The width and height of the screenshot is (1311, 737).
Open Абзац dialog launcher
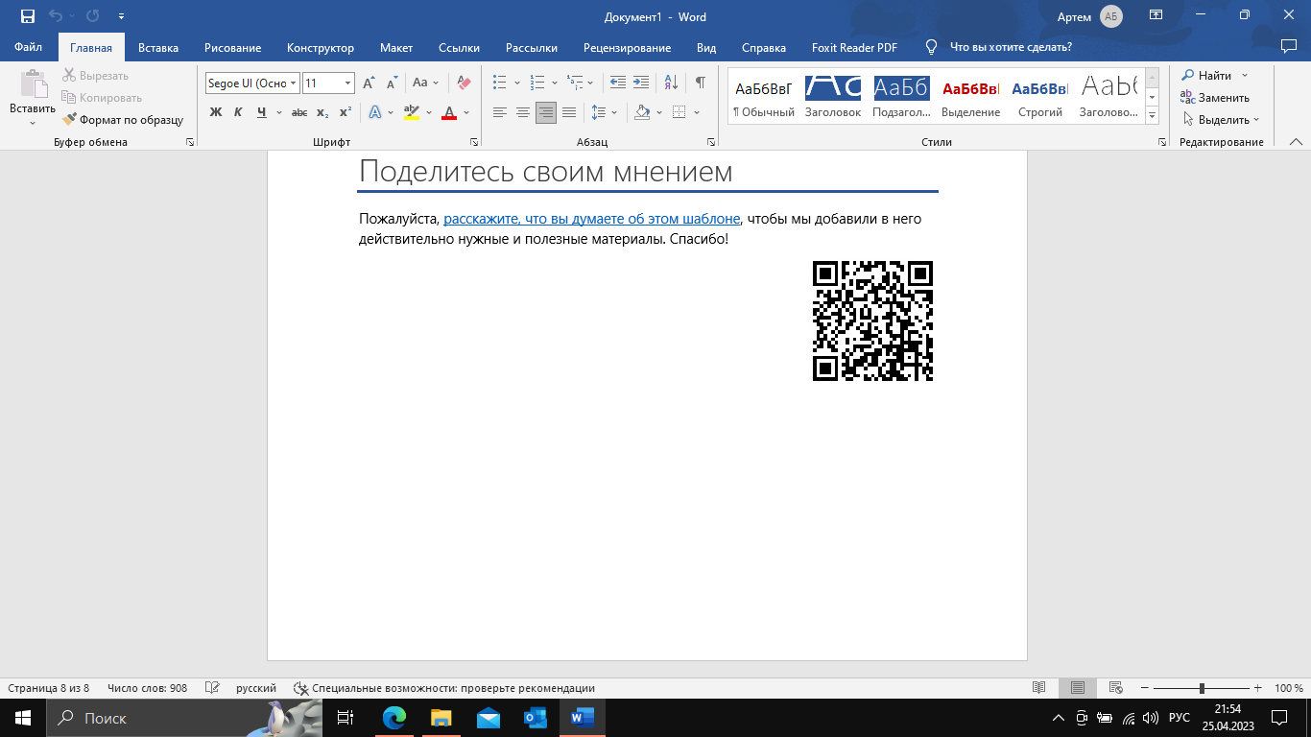pyautogui.click(x=711, y=142)
